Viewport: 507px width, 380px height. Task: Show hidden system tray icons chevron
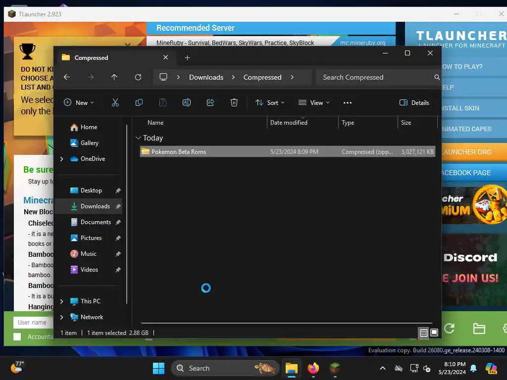point(383,368)
